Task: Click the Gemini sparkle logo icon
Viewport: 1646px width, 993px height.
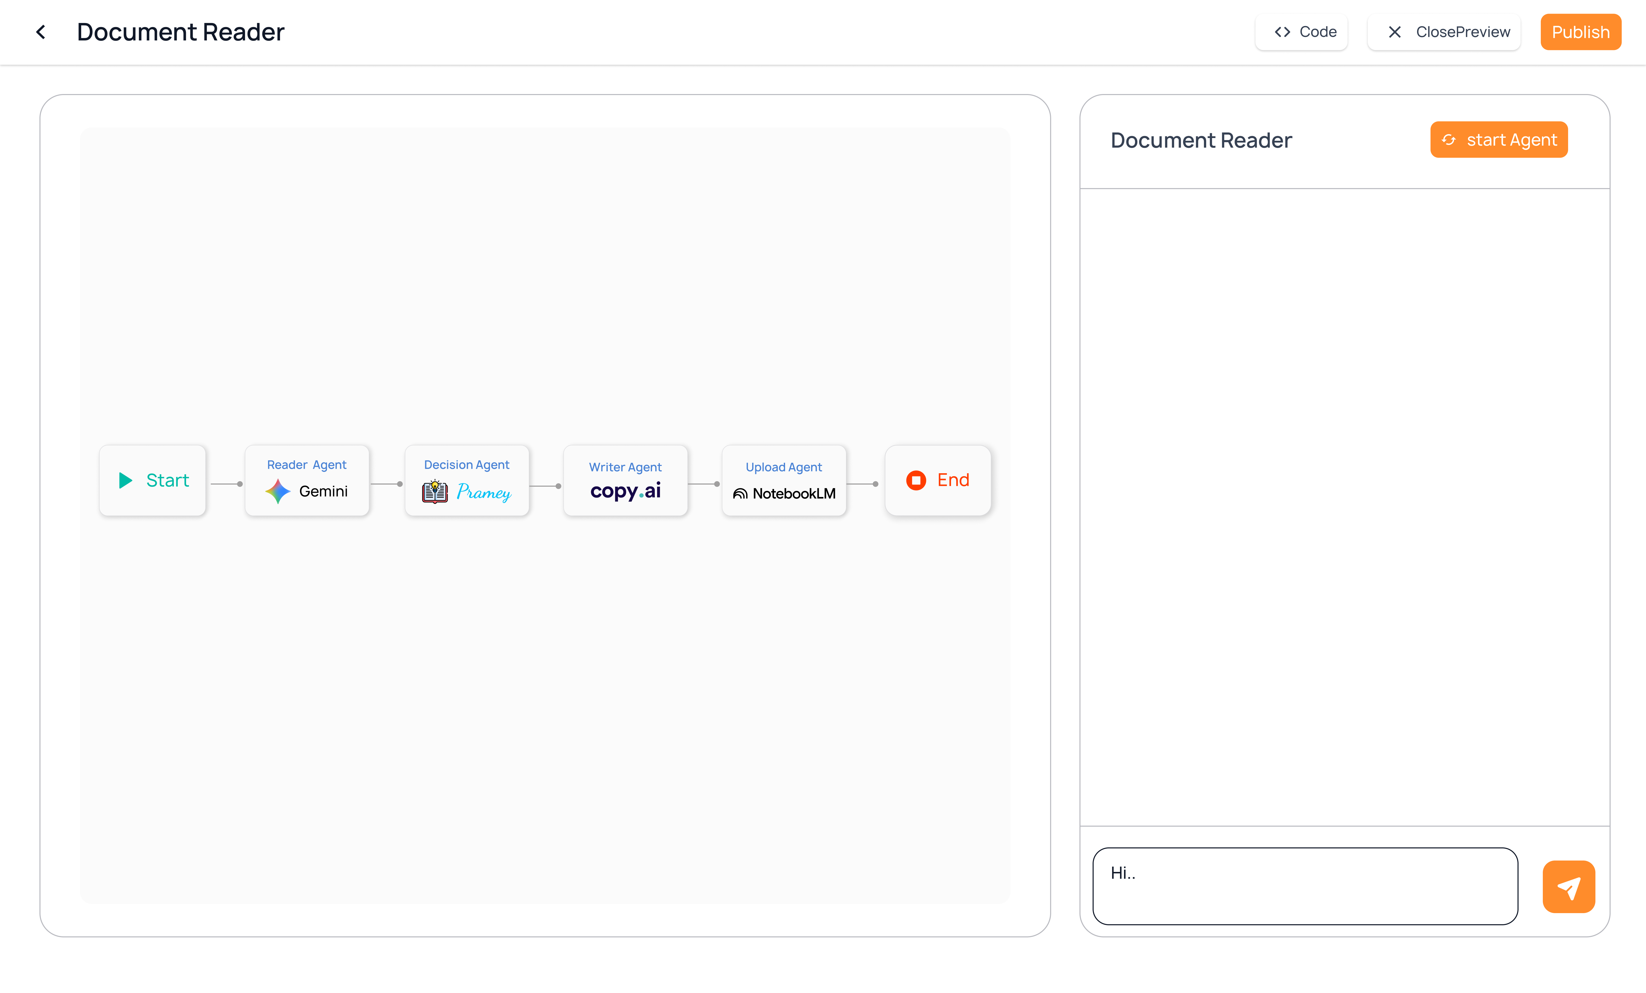Action: pos(278,491)
